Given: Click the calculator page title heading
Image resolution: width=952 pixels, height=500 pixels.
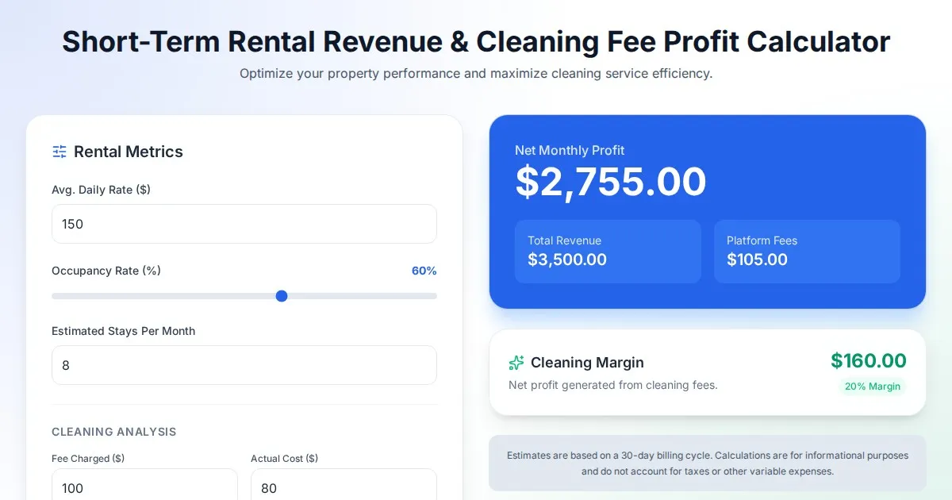Looking at the screenshot, I should point(476,41).
